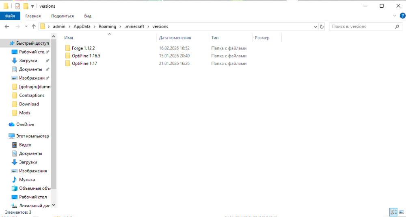Viewport: 406px width, 217px height.
Task: Click date 21.01.2026 16:26 cell
Action: pyautogui.click(x=174, y=63)
